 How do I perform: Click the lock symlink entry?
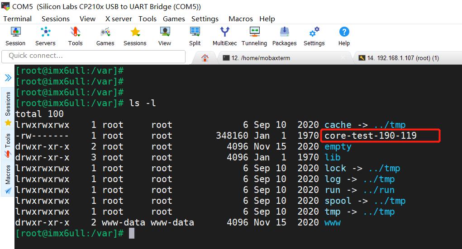(362, 168)
